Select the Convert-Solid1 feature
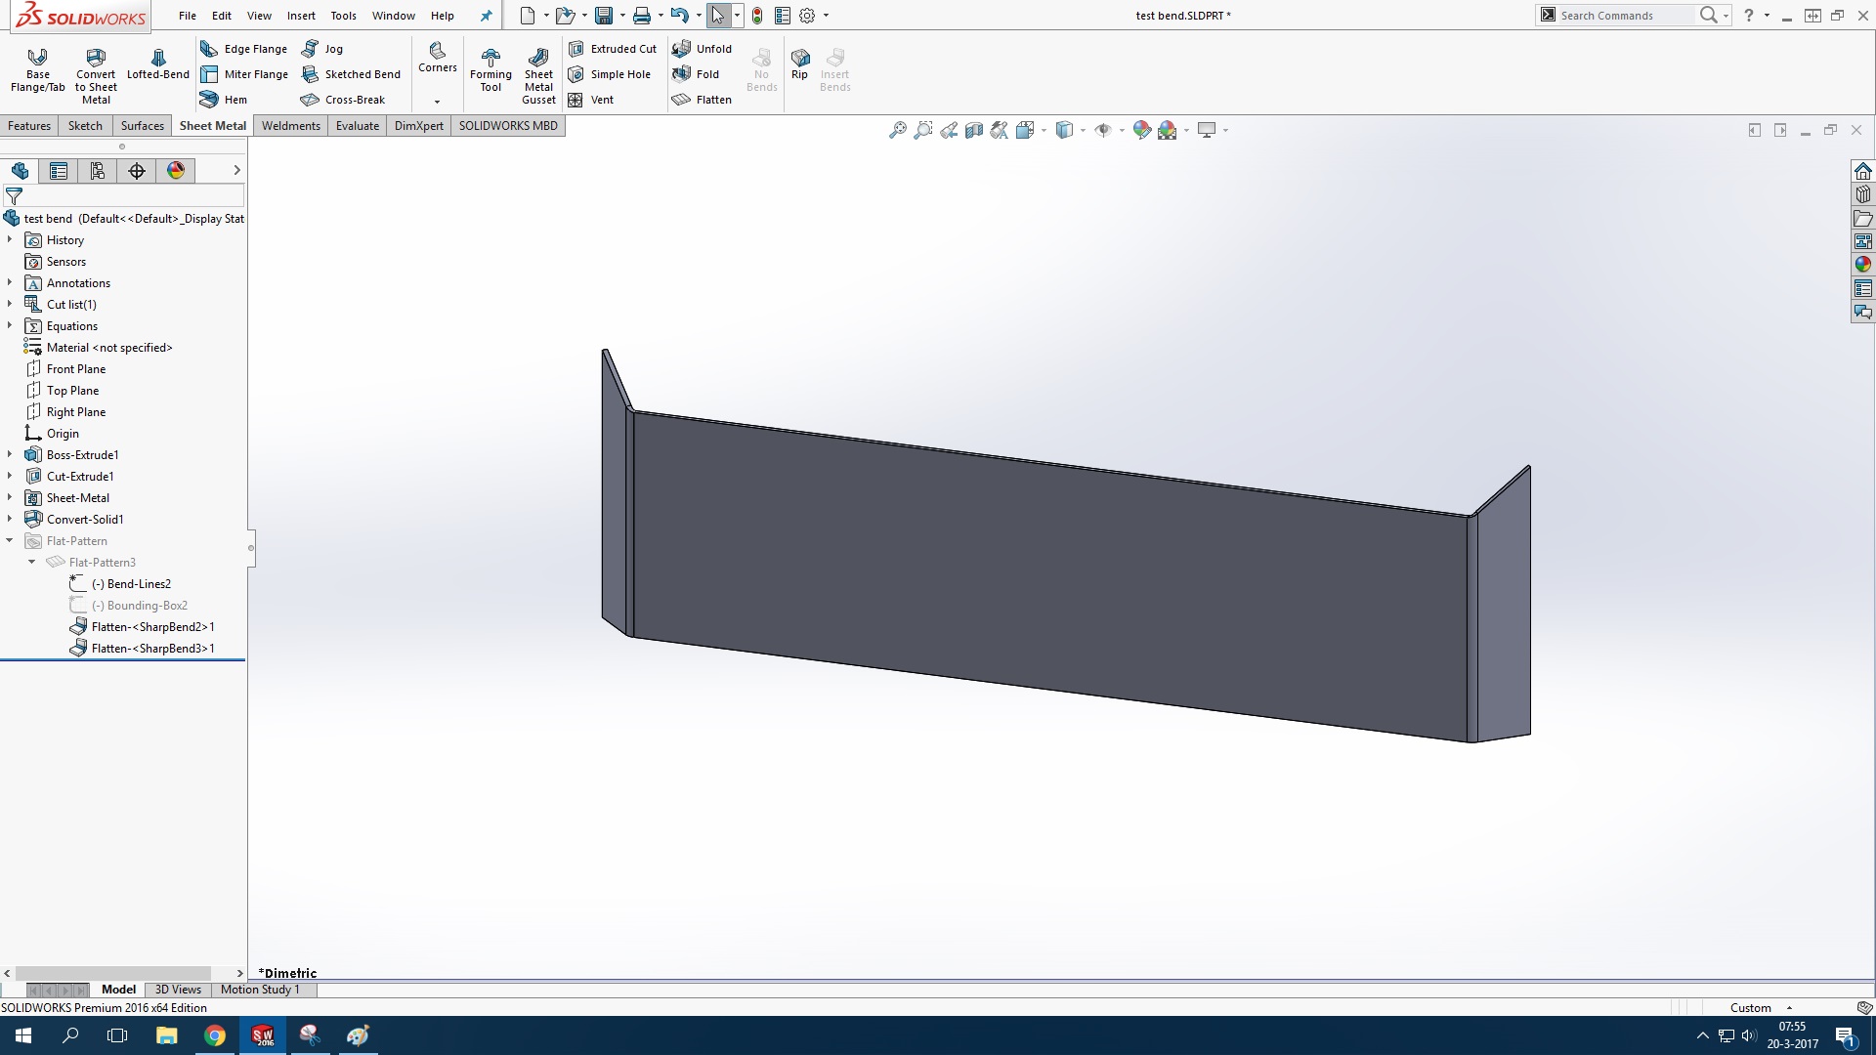1876x1055 pixels. tap(85, 520)
